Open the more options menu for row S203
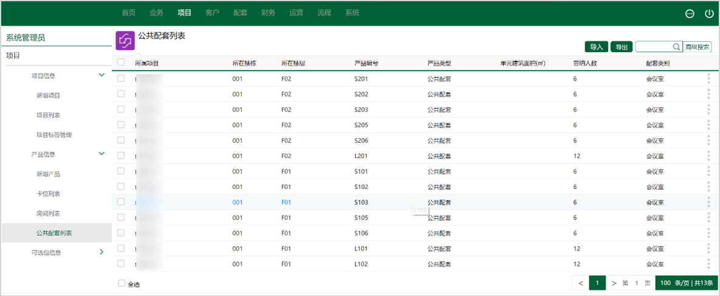The height and width of the screenshot is (296, 720). click(x=708, y=110)
